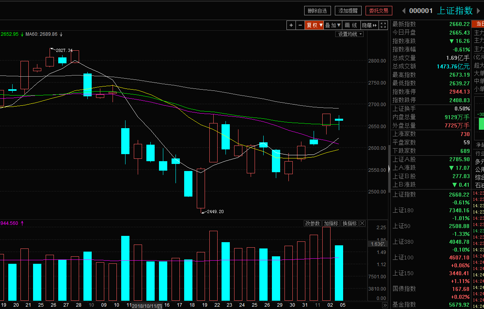484x309 pixels.
Task: Click the high marker 2827.34
Action: pyautogui.click(x=64, y=50)
